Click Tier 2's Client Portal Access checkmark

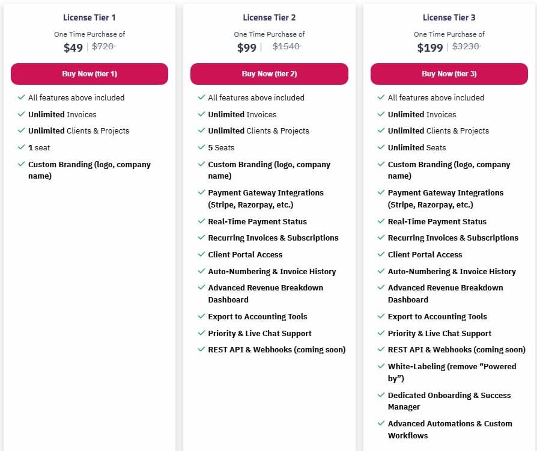(x=202, y=254)
